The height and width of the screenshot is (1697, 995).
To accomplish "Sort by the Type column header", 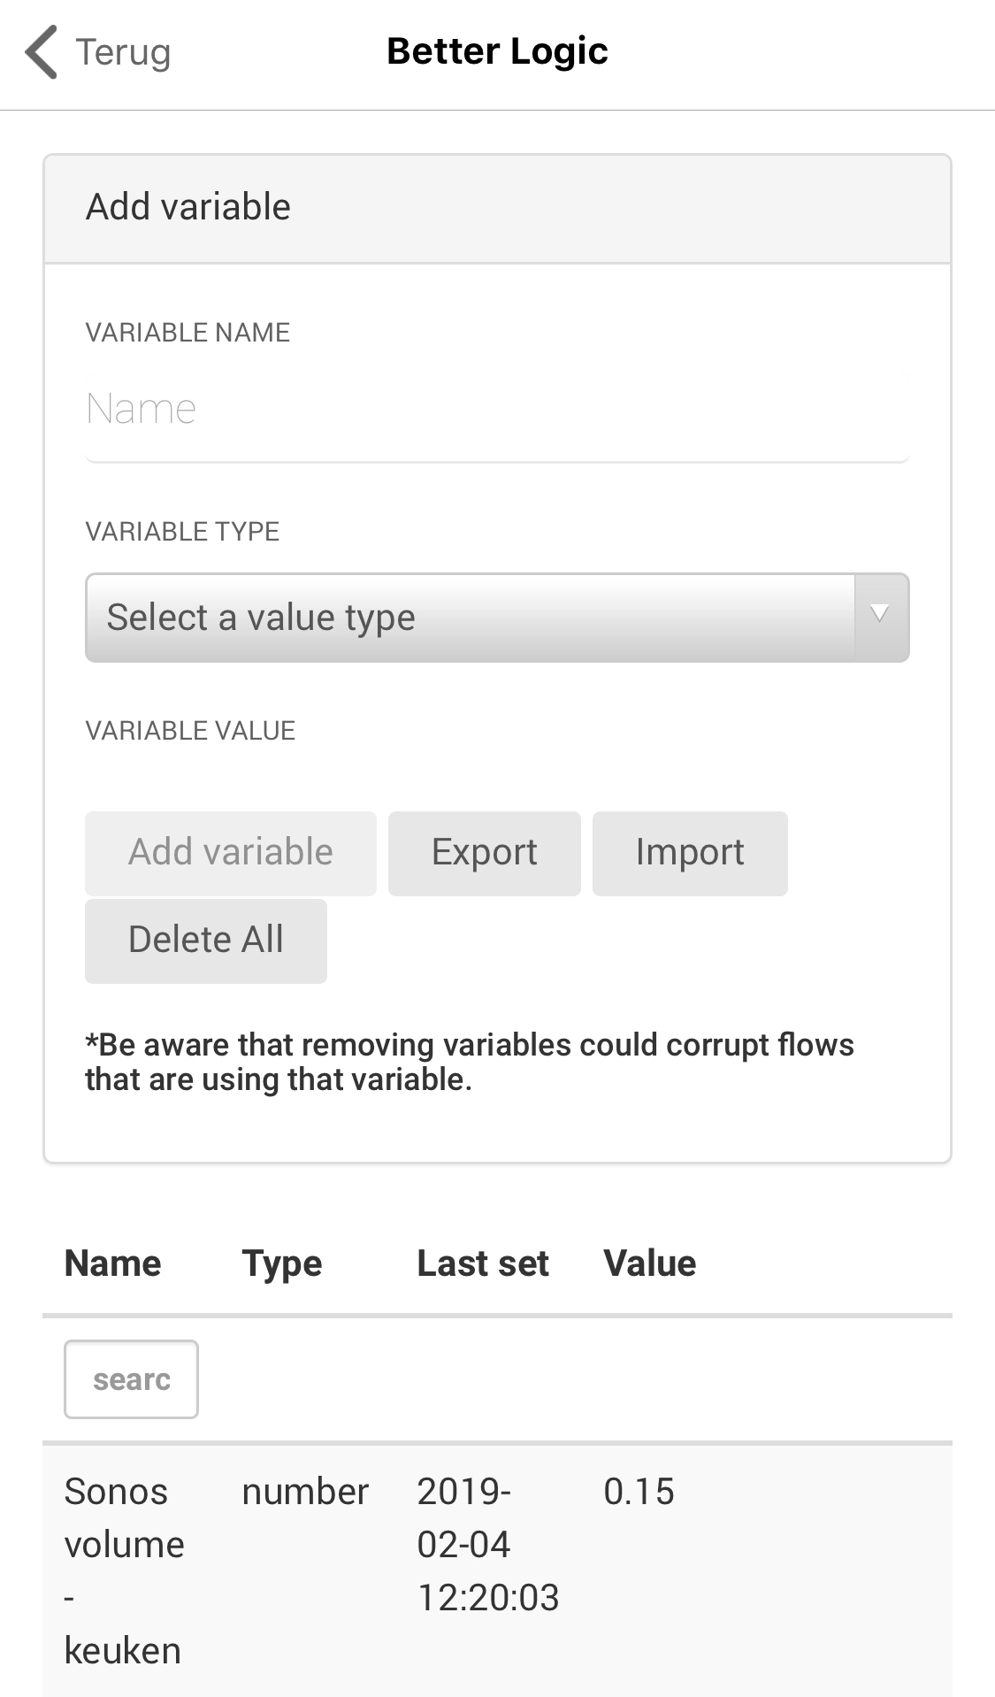I will pos(282,1263).
